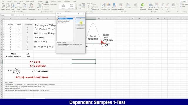Select the Standard Deviation 1.494 cell

(x=28, y=56)
